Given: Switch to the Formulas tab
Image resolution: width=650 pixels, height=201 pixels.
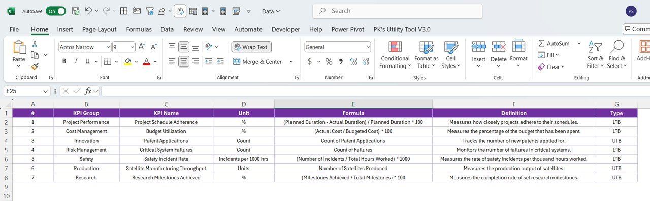Looking at the screenshot, I should coord(139,29).
